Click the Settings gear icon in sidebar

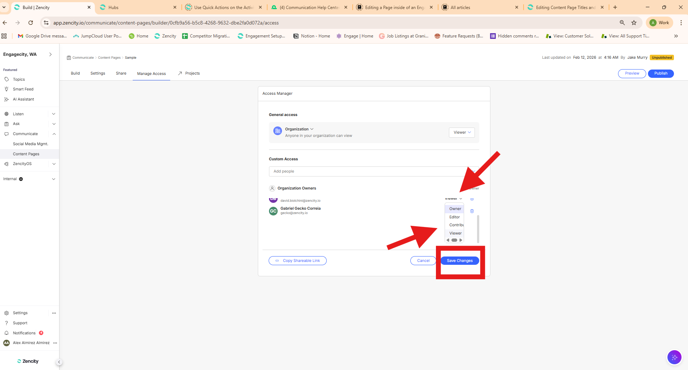click(6, 313)
